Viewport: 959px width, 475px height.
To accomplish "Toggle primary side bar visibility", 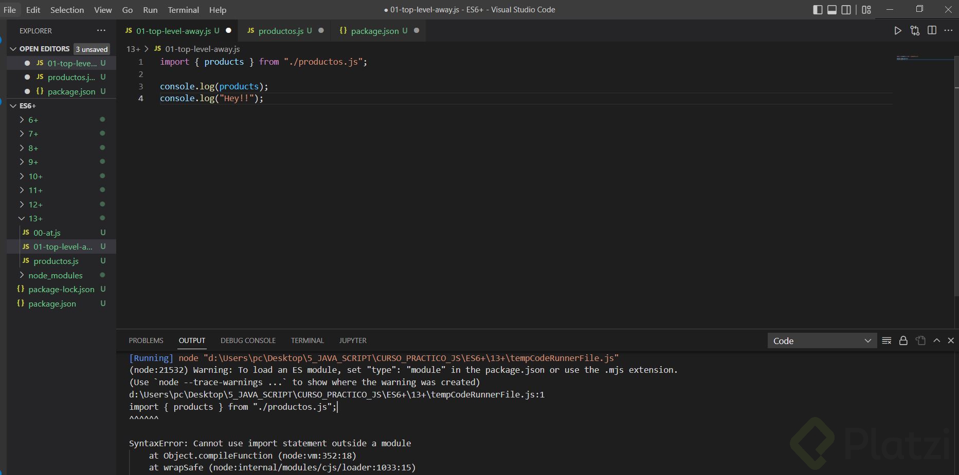I will click(818, 10).
